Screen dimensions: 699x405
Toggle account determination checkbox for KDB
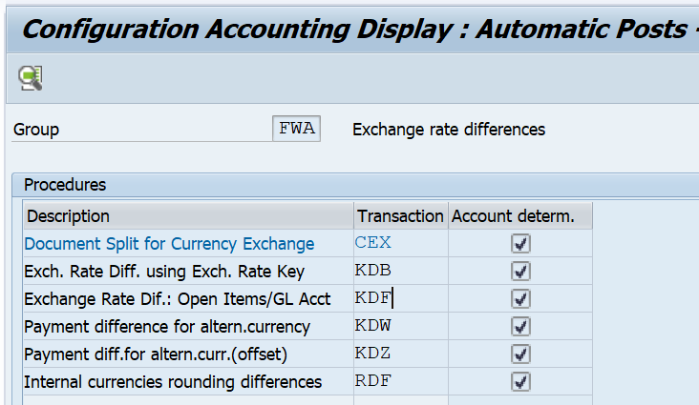point(520,272)
